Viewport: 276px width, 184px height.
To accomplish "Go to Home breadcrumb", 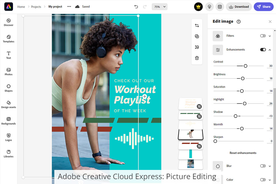I will tap(21, 7).
